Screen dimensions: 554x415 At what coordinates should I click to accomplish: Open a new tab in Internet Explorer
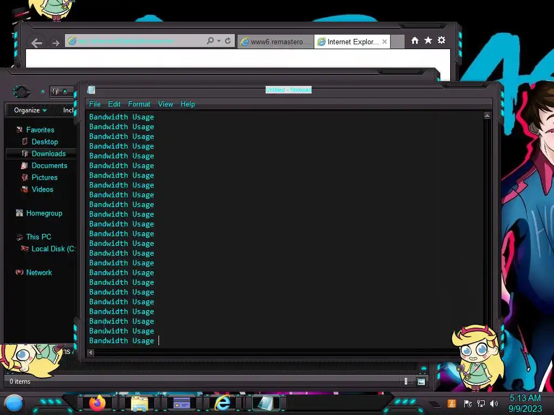[398, 42]
